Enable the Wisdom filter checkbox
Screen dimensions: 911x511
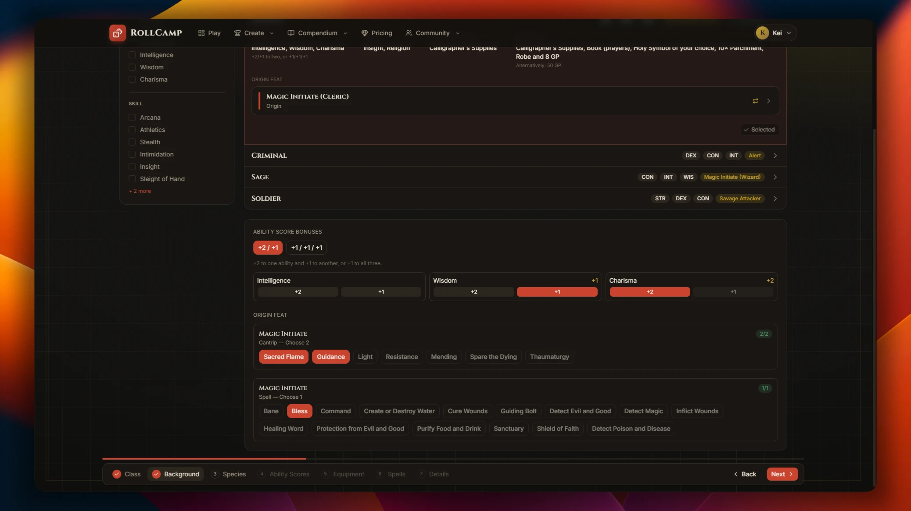(x=132, y=67)
